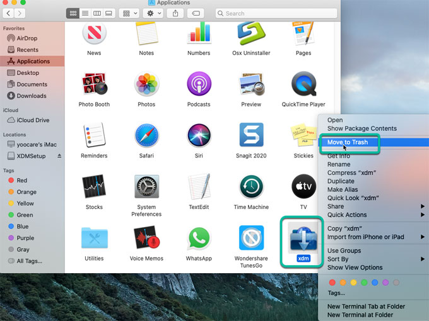Eject the XDMSetup volume
The height and width of the screenshot is (321, 429).
click(59, 155)
